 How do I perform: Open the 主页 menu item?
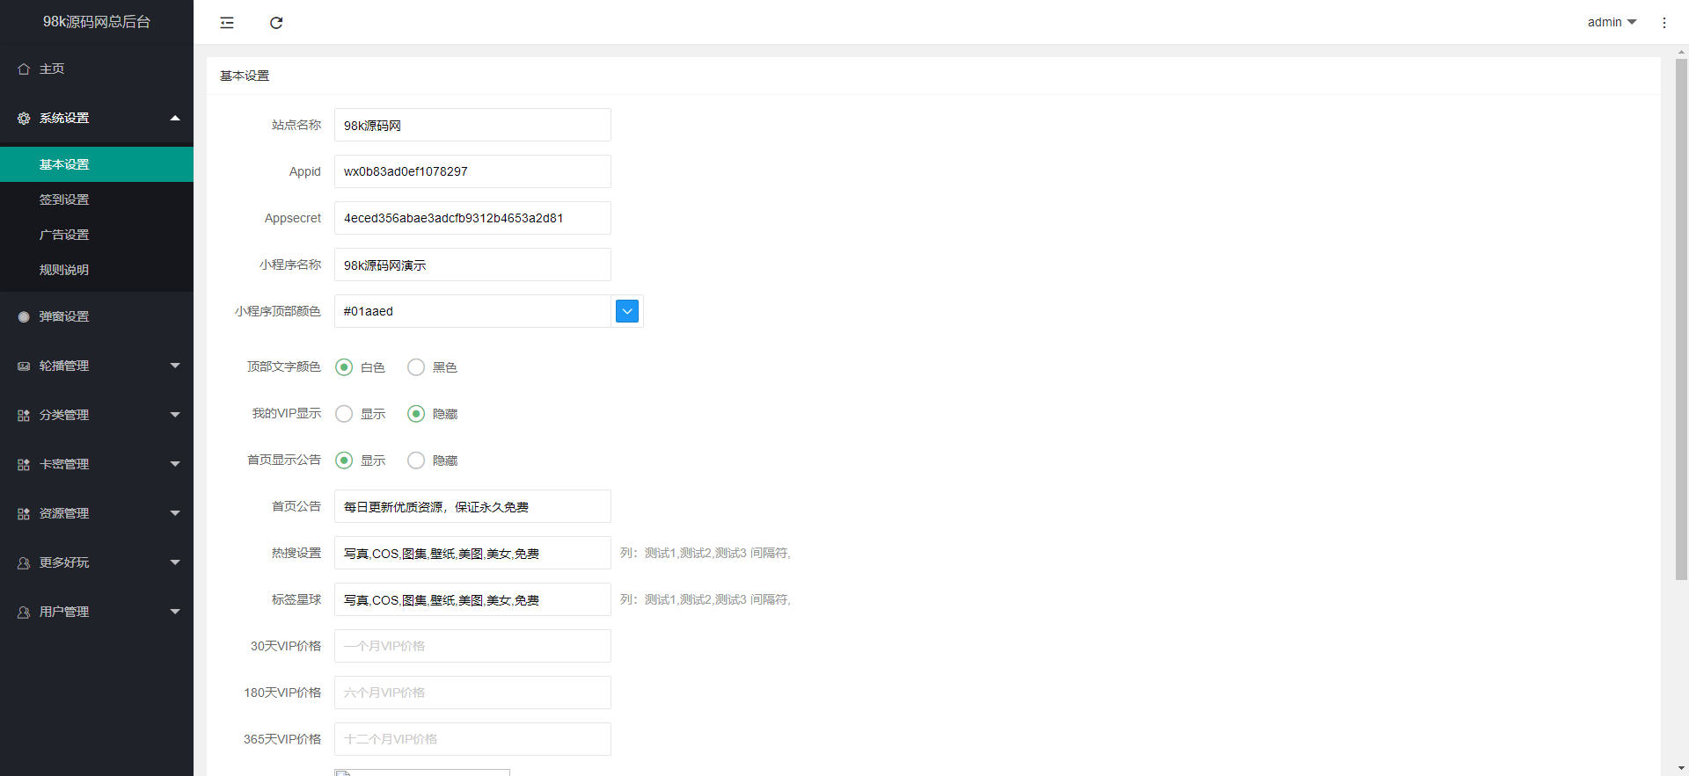[x=97, y=69]
